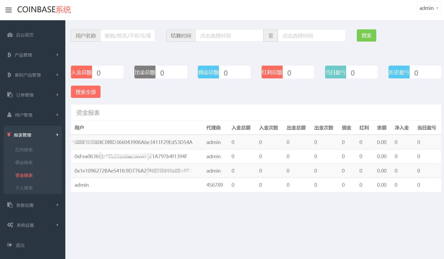The height and width of the screenshot is (259, 444).
Task: Click the 佣金总额 blue label
Action: pos(208,72)
